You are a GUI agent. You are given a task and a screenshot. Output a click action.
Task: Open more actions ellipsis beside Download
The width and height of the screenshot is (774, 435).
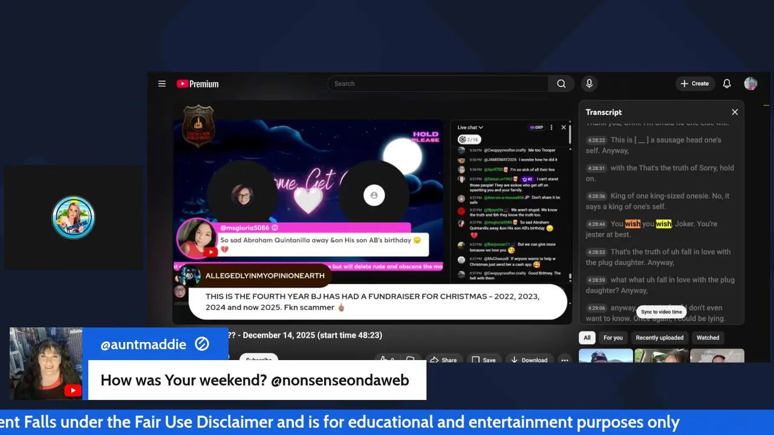(x=565, y=359)
